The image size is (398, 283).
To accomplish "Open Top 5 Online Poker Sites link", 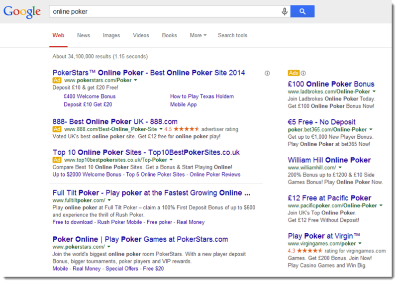I will point(155,175).
